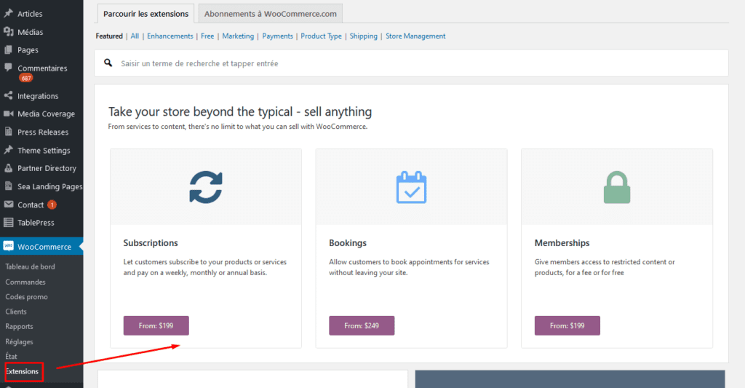Filter extensions by Store Management

415,36
